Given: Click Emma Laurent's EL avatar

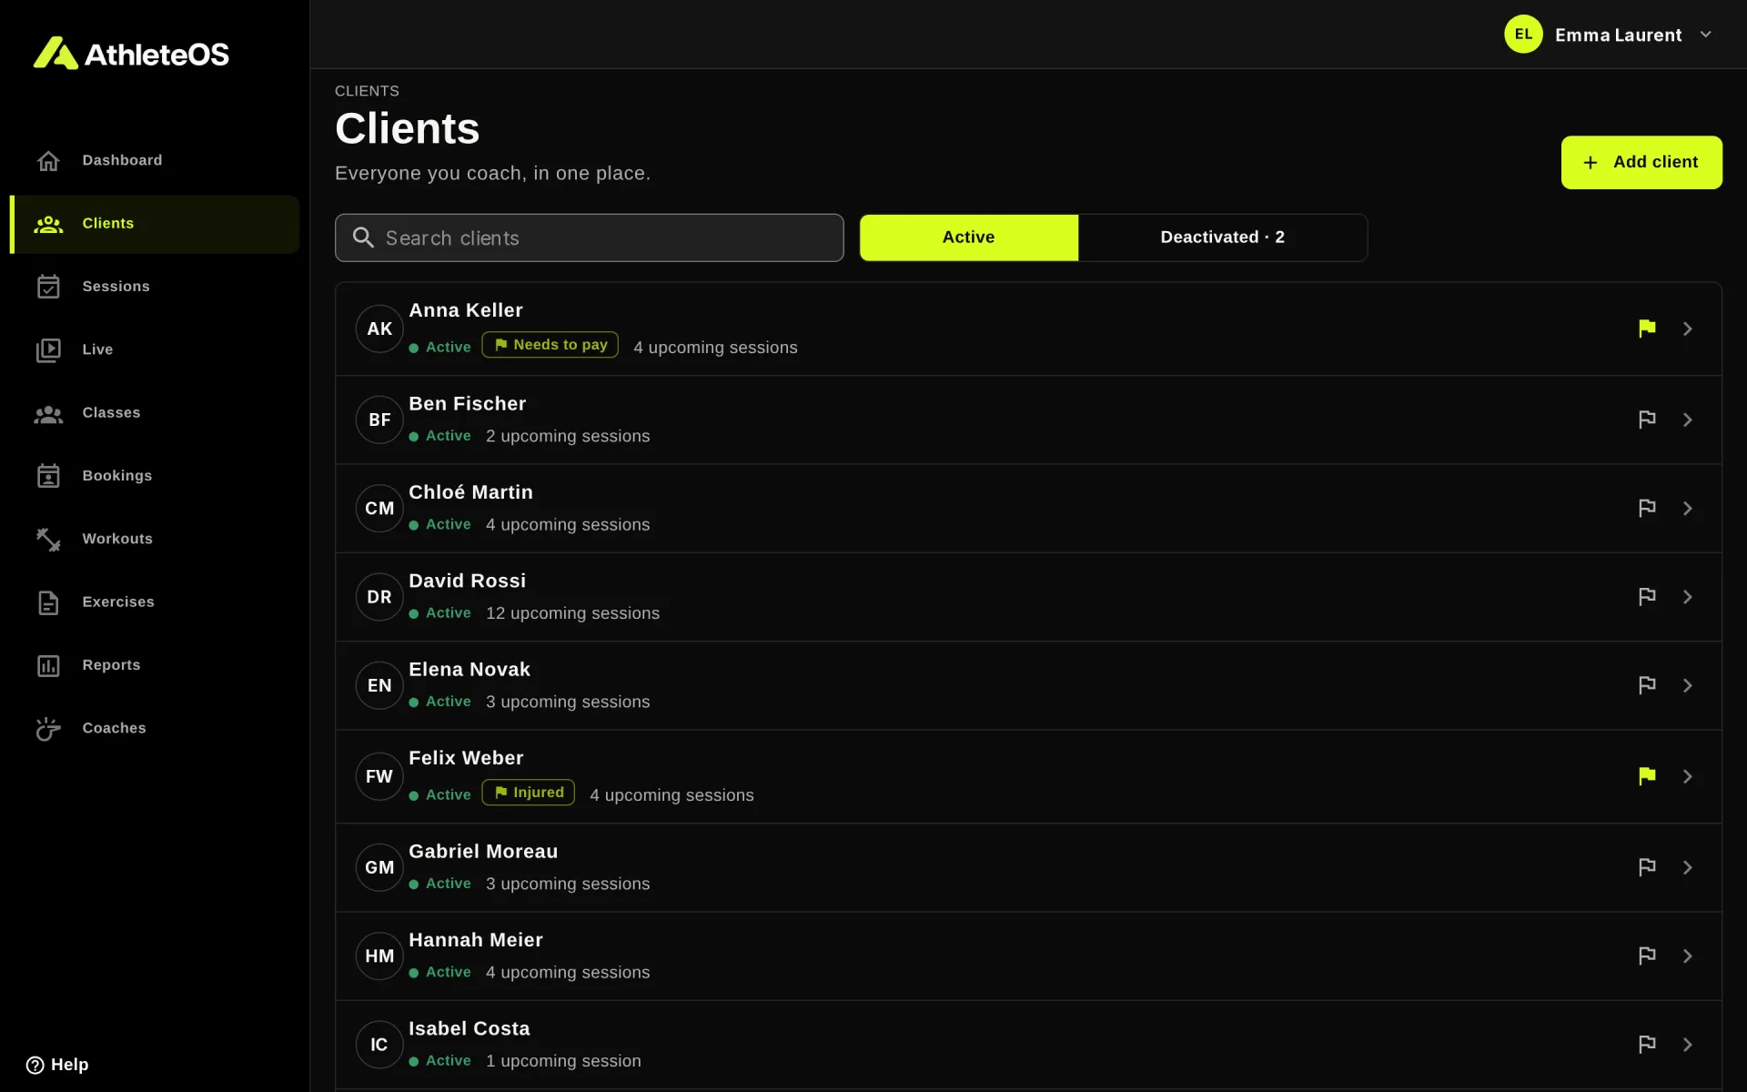Looking at the screenshot, I should point(1523,35).
